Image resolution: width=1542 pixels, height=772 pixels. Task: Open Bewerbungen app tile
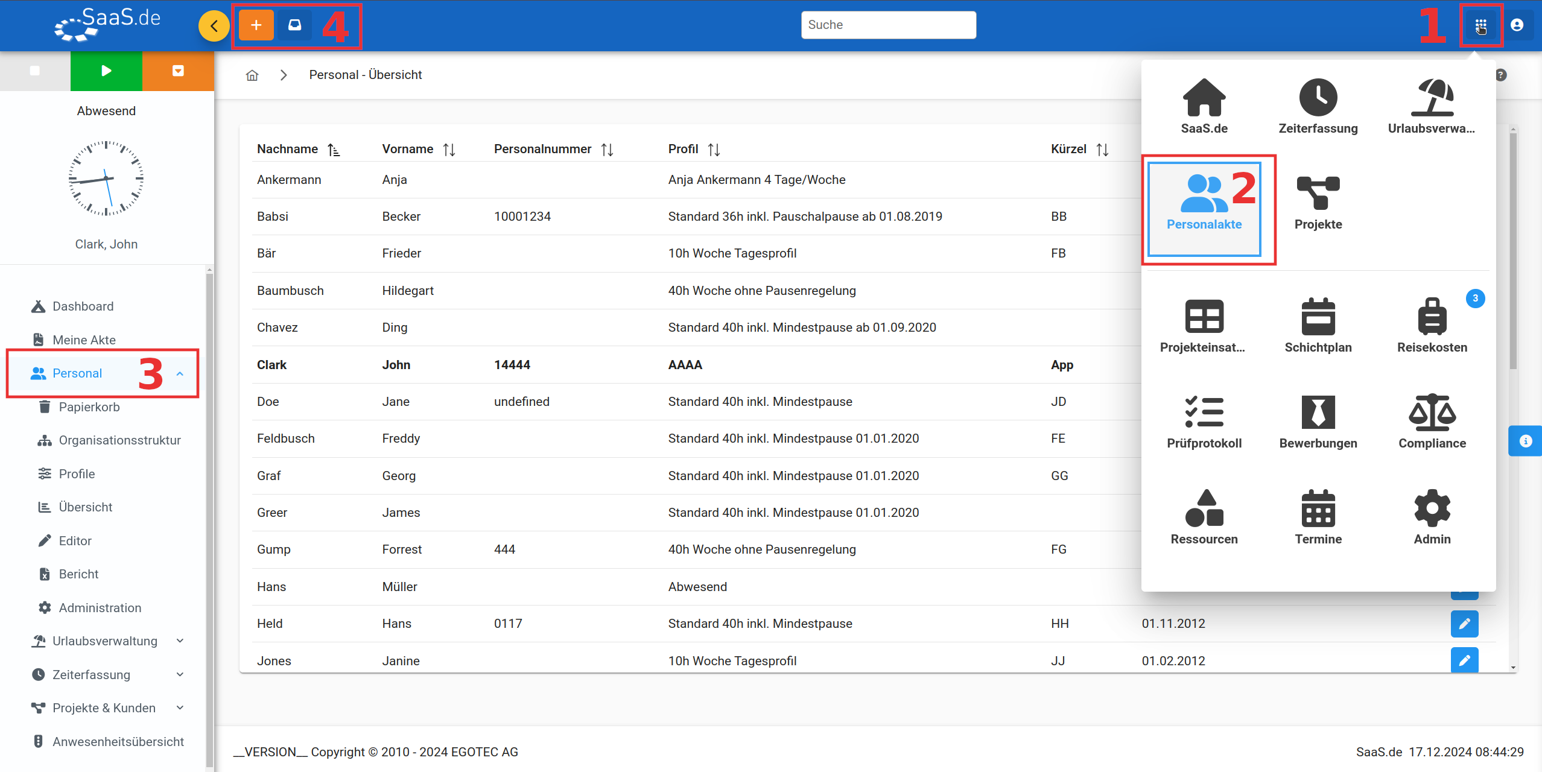1318,422
